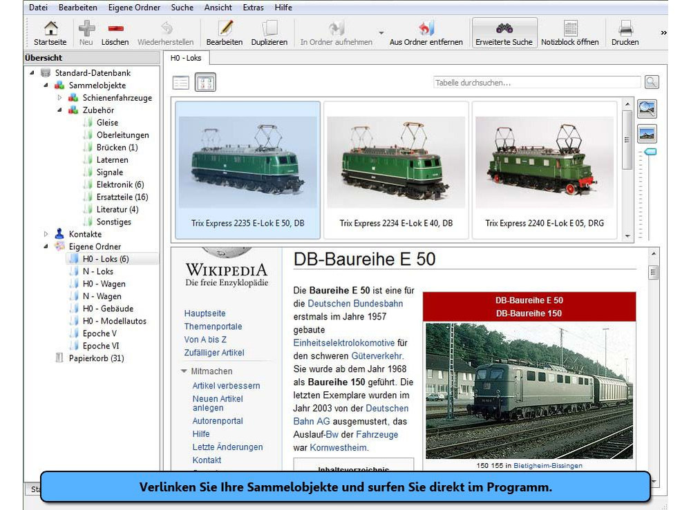Expand the Schienenfahrzeuge tree node
The image size is (691, 510).
[x=59, y=98]
